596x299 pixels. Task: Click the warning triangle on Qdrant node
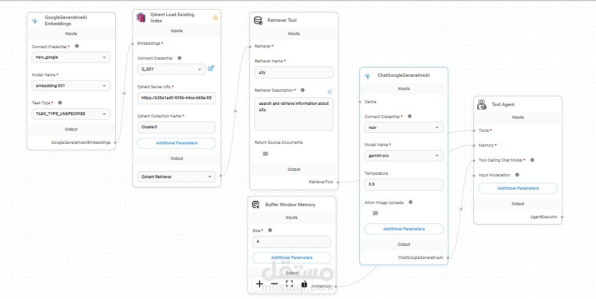pyautogui.click(x=215, y=18)
